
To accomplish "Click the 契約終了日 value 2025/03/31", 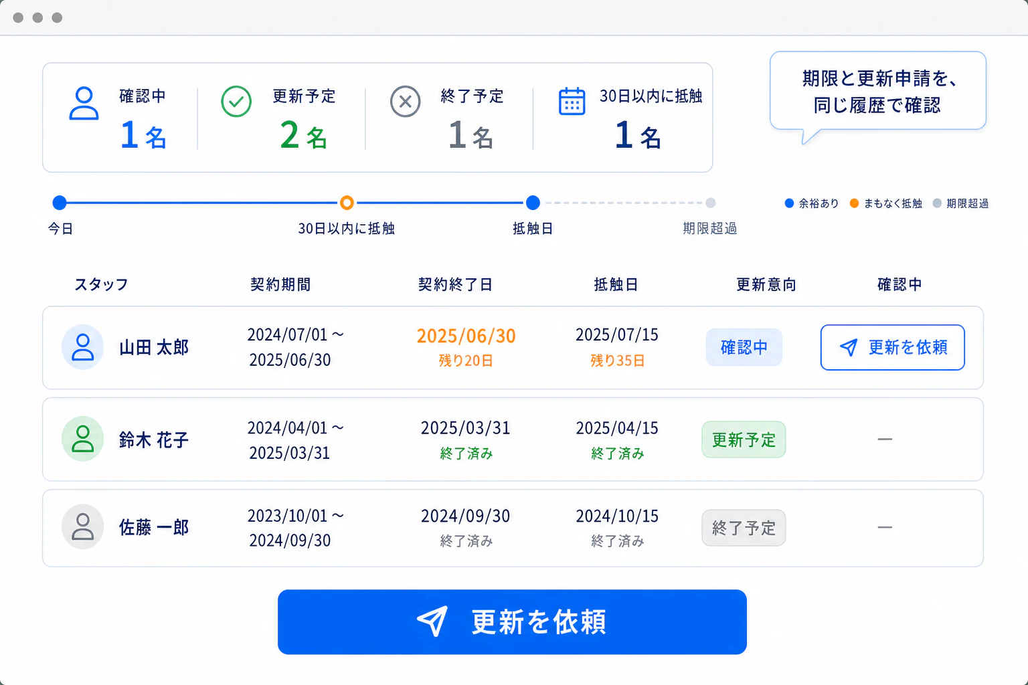I will 466,427.
